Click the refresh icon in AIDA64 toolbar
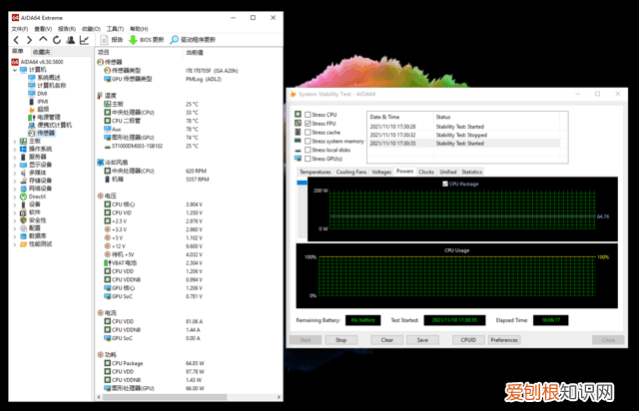 [56, 40]
